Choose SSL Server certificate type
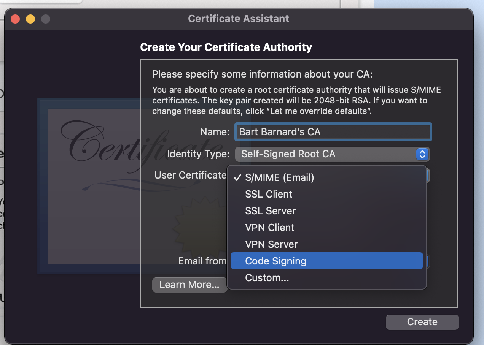 click(x=270, y=211)
